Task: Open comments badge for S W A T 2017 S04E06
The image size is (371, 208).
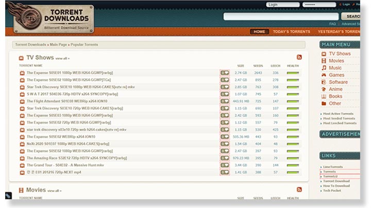Action: pyautogui.click(x=225, y=94)
